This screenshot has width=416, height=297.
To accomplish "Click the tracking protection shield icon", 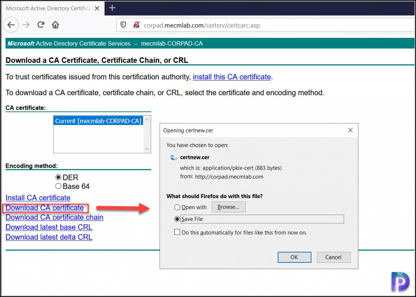I will [123, 25].
